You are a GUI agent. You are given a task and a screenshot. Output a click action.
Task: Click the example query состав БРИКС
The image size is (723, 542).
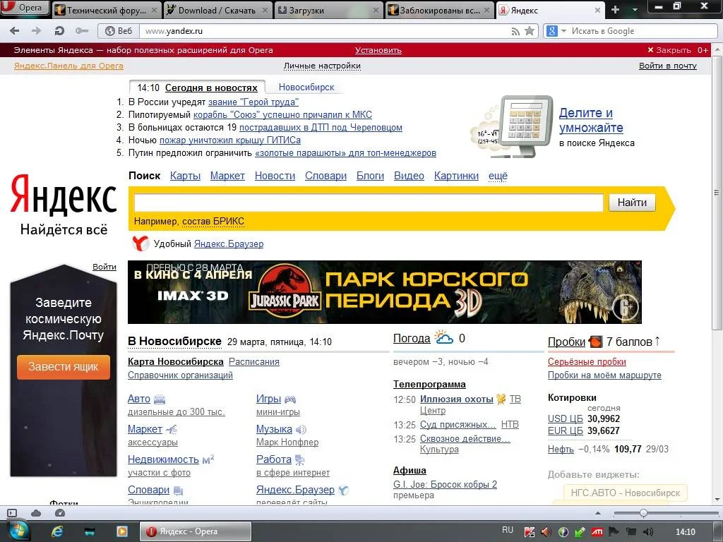213,221
